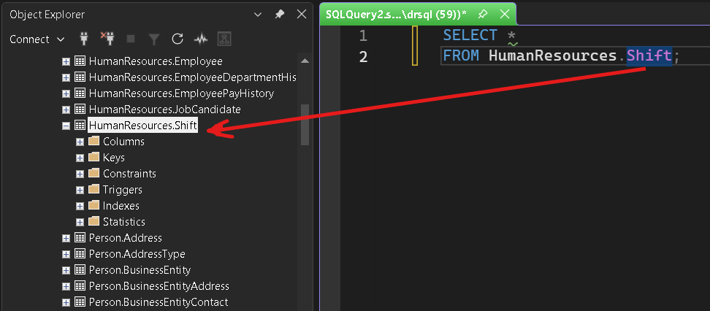
Task: Click line number 1 in editor margin
Action: [x=363, y=36]
